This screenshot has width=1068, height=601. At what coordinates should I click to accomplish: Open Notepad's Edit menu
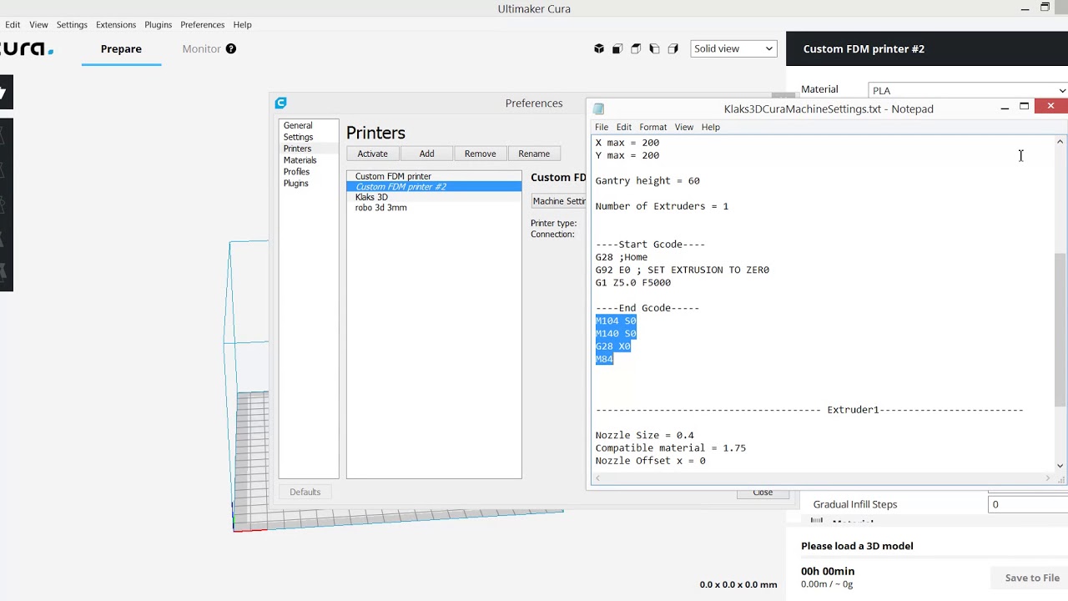pyautogui.click(x=623, y=127)
